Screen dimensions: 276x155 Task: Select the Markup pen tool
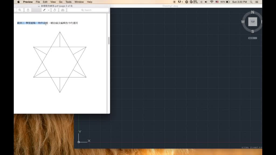(44, 10)
